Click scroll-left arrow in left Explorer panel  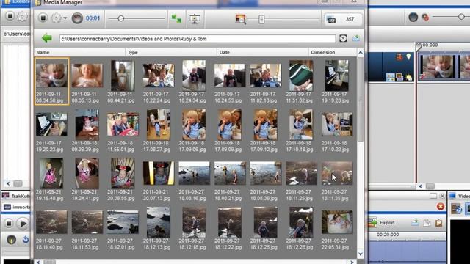(x=8, y=183)
